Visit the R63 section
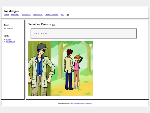This screenshot has width=150, height=113. [x=62, y=15]
